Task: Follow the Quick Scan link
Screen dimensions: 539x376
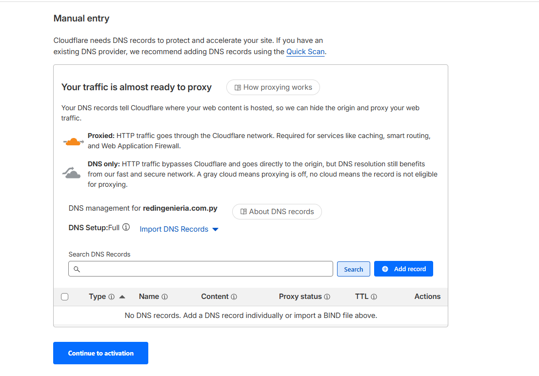Action: (305, 52)
